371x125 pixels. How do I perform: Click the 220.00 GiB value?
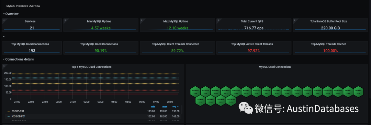(330, 28)
